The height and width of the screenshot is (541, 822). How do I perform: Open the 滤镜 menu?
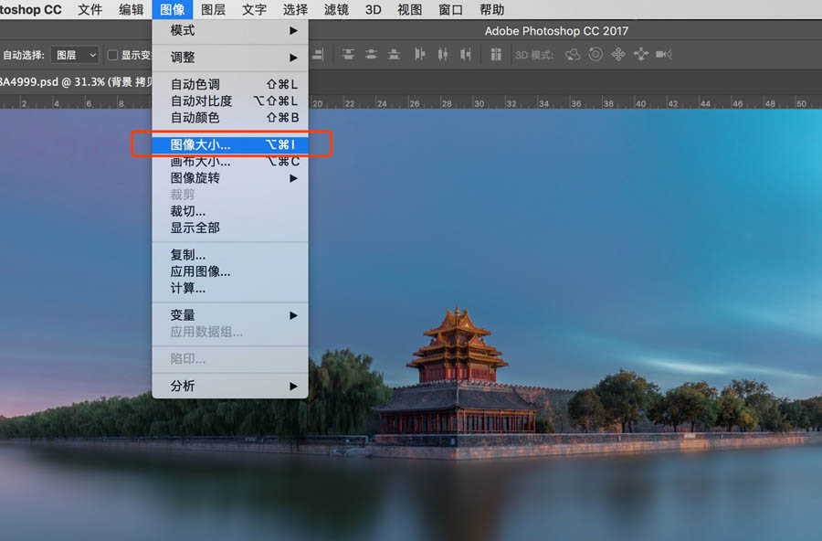click(x=336, y=9)
